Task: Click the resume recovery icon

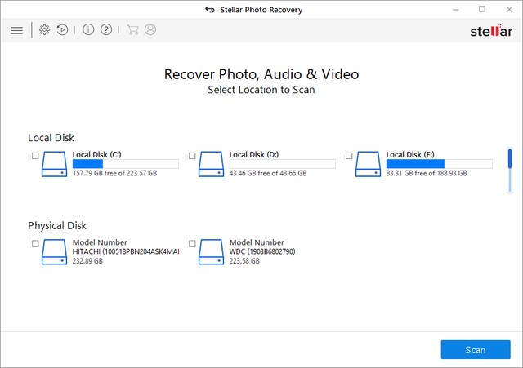Action: 62,30
